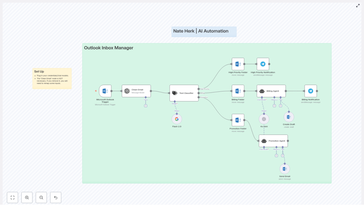Expand the workflow preview to fullscreen
Image resolution: width=364 pixels, height=217 pixels.
tap(358, 6)
